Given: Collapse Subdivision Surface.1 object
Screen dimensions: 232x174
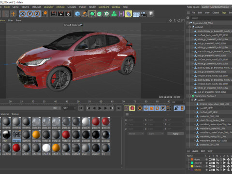Looking at the screenshot, I should (190, 96).
